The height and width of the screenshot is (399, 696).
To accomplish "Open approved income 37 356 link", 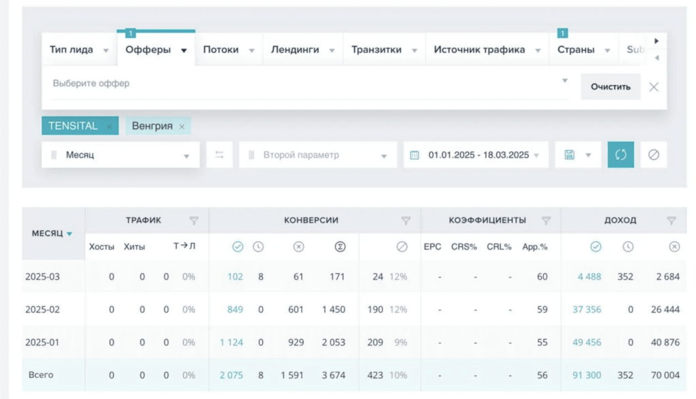I will pos(587,309).
